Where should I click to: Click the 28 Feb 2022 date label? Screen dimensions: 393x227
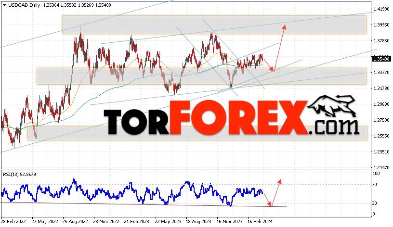pyautogui.click(x=13, y=222)
